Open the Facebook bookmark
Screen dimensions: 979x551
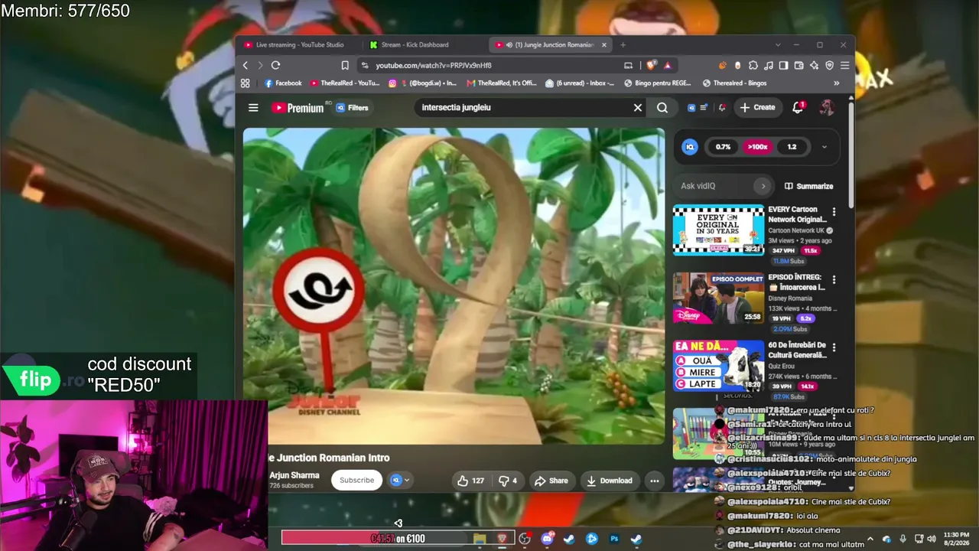pyautogui.click(x=283, y=83)
